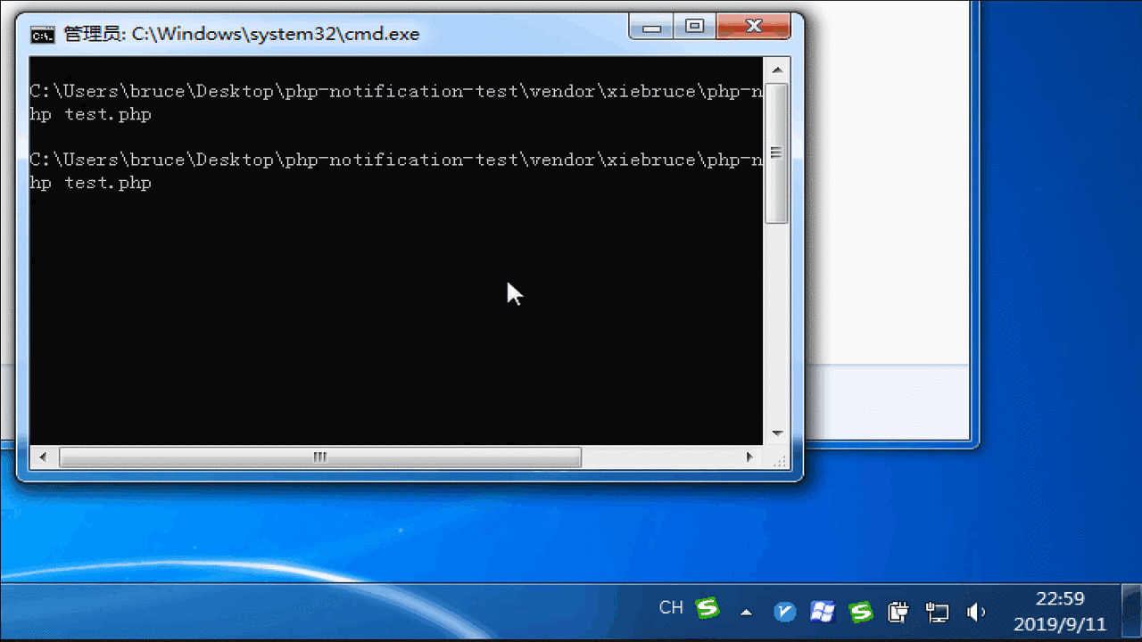Show hidden tray icons arrow

(x=747, y=613)
